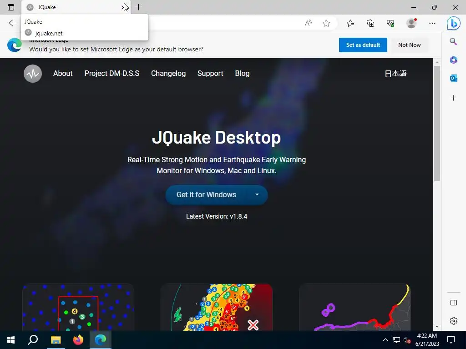Select jquake.net in tab tooltip
The width and height of the screenshot is (466, 349).
pos(49,33)
